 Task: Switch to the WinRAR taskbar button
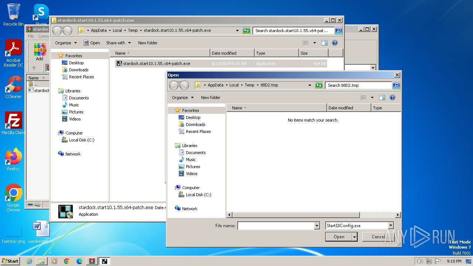92,261
